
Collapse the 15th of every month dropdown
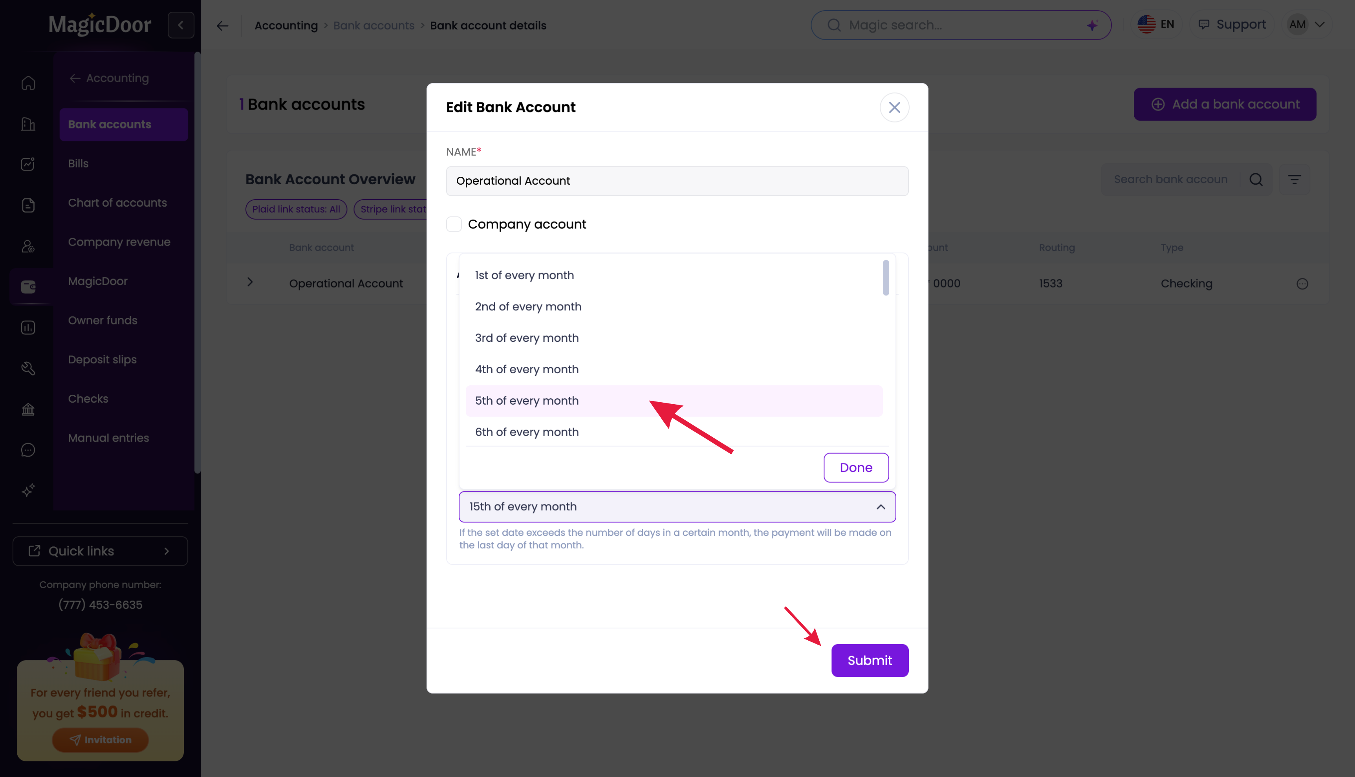[880, 506]
